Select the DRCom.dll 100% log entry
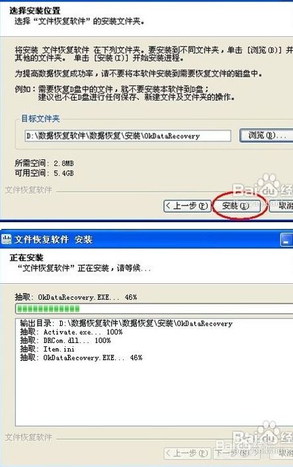This screenshot has width=293, height=467. 65,340
